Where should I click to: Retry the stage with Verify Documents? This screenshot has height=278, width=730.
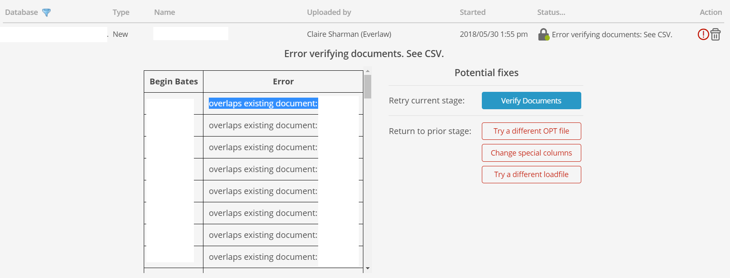[x=531, y=101]
